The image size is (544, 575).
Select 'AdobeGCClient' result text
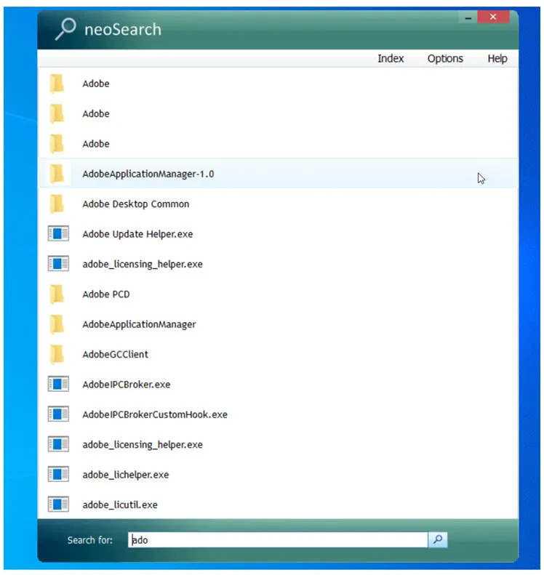coord(115,354)
